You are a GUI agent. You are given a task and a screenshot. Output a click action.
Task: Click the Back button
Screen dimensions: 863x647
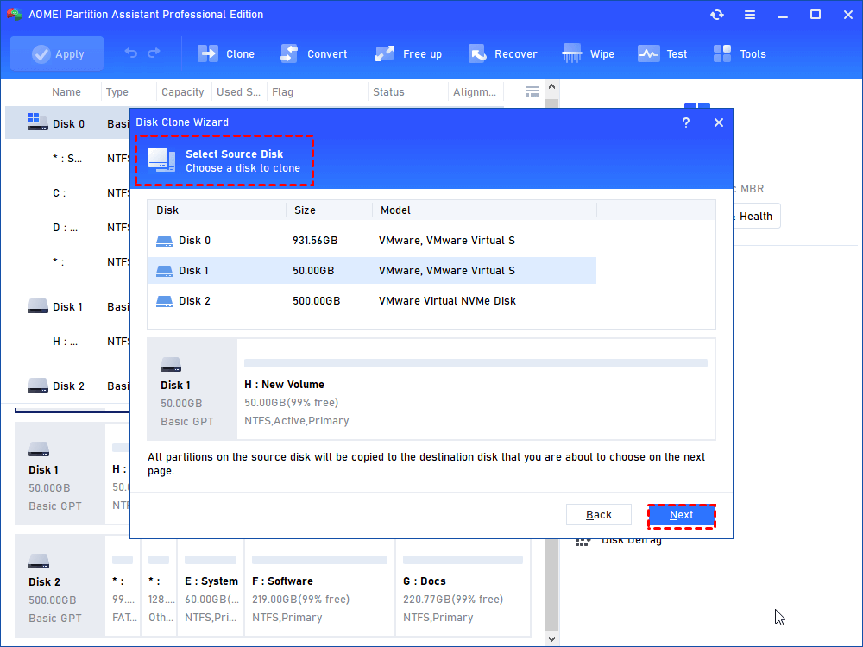point(599,515)
